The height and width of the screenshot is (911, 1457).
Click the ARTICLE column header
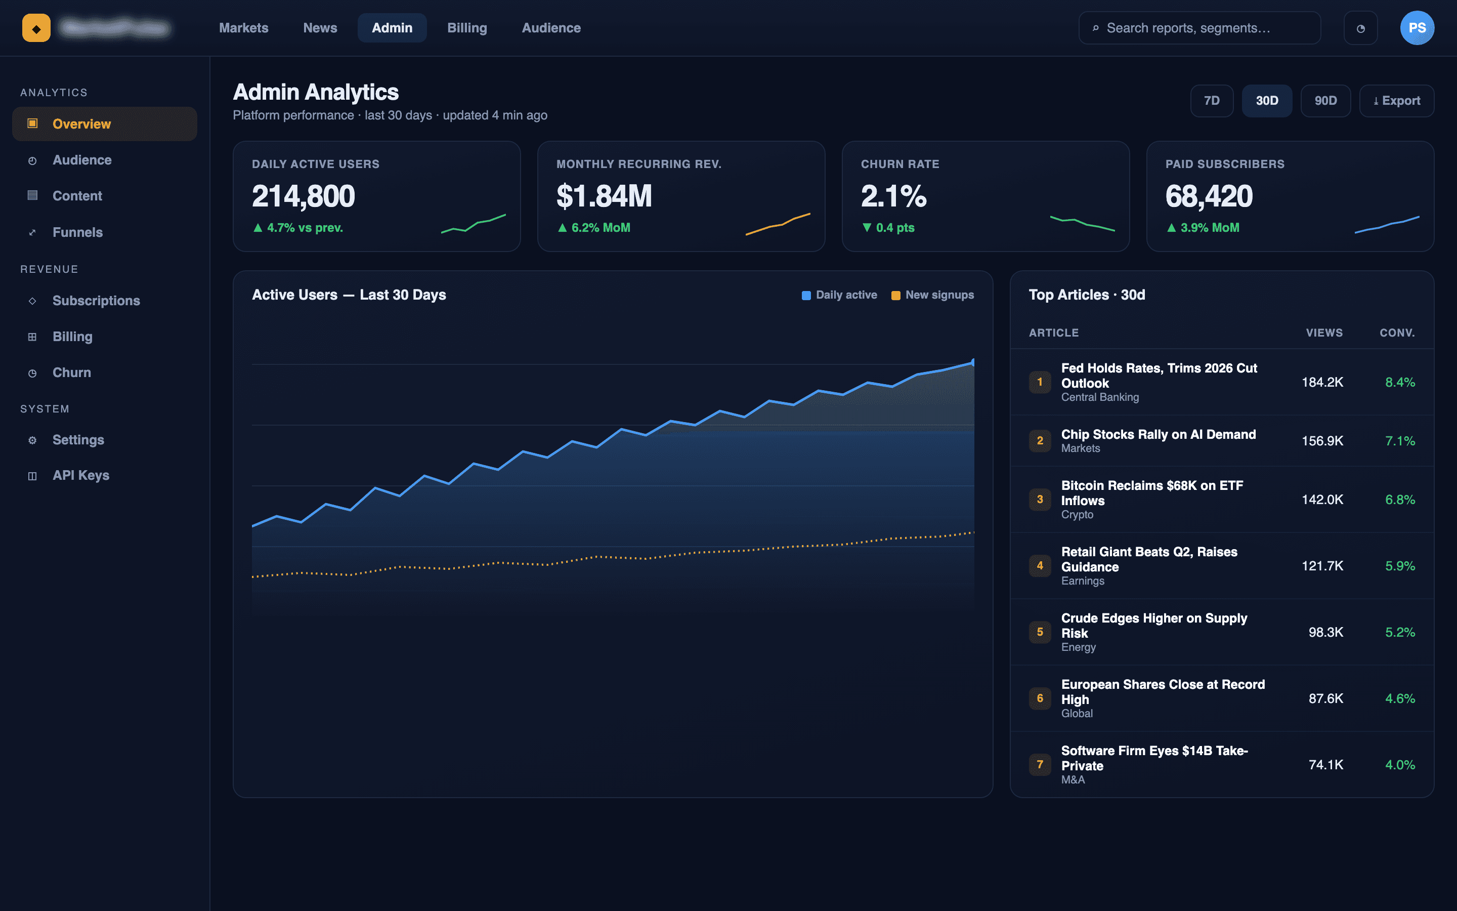pos(1053,333)
